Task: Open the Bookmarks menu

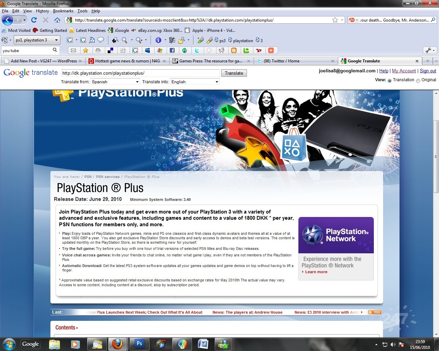Action: click(x=63, y=11)
